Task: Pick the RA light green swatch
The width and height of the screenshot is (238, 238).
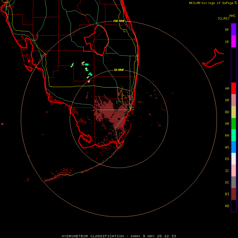Action: click(234, 135)
